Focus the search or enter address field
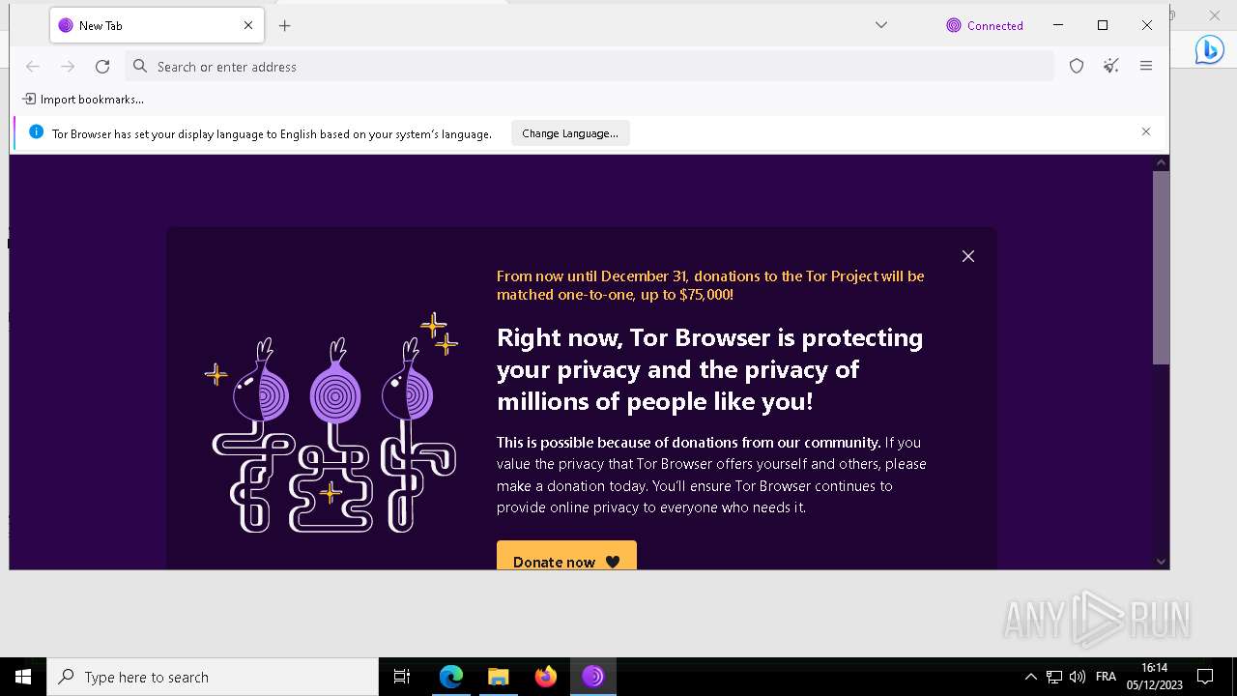This screenshot has height=696, width=1237. pos(590,67)
